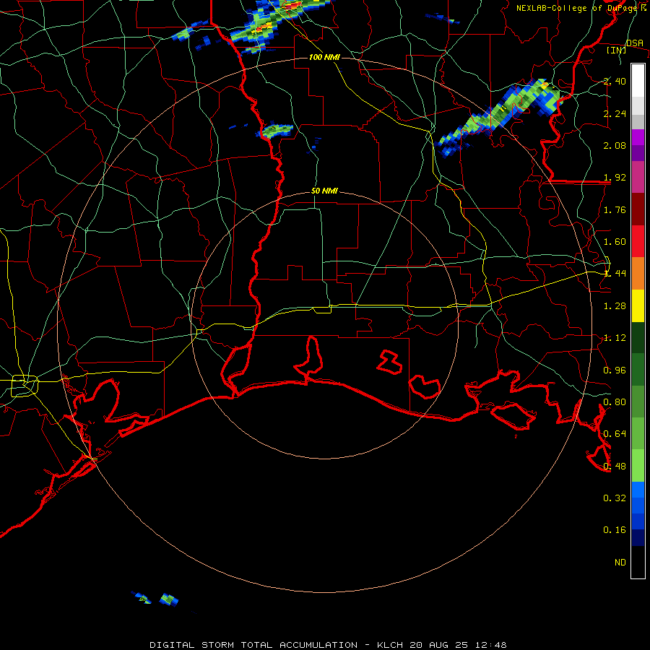Click the small green echo on the thick state line inside the 100 NMI ring
The height and width of the screenshot is (650, 650).
[277, 131]
